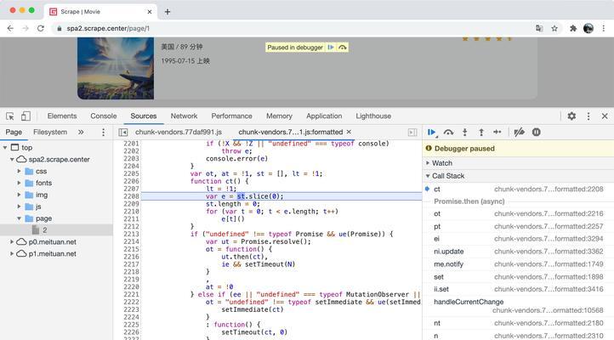Select the ni.update call stack frame
Screen dimensions: 614x340
point(519,252)
